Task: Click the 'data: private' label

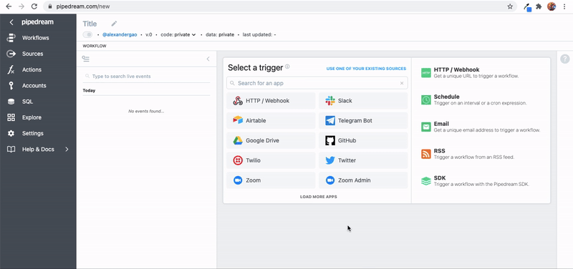Action: click(x=220, y=34)
